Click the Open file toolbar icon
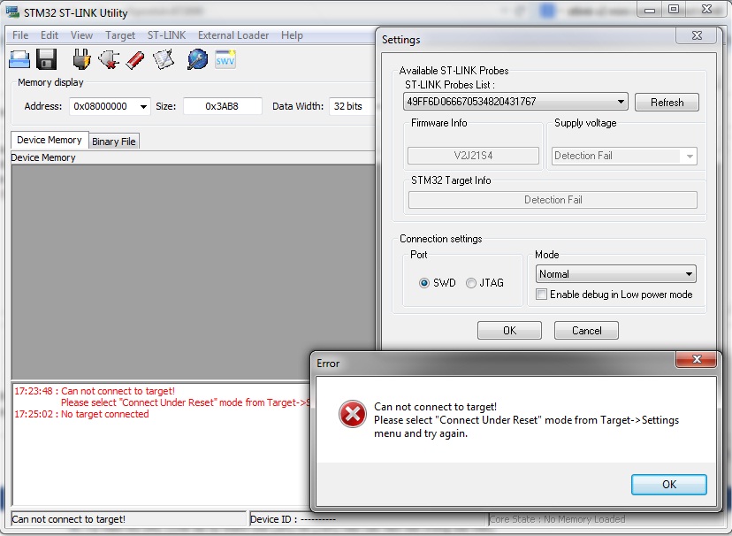732x536 pixels. point(19,59)
